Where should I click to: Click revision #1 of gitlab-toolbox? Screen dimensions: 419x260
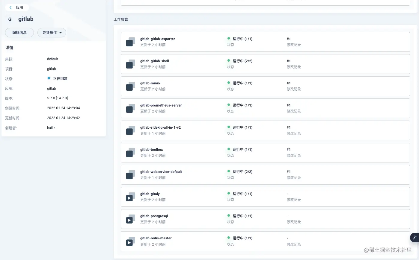pos(289,150)
